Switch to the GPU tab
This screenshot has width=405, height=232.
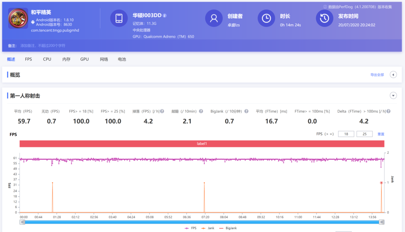pyautogui.click(x=84, y=59)
